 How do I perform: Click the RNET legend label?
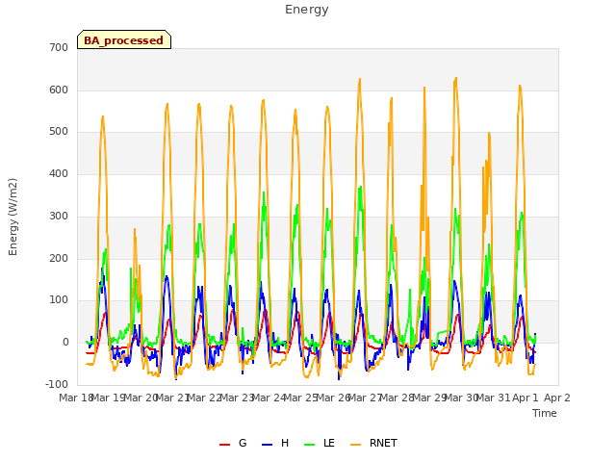[x=383, y=443]
